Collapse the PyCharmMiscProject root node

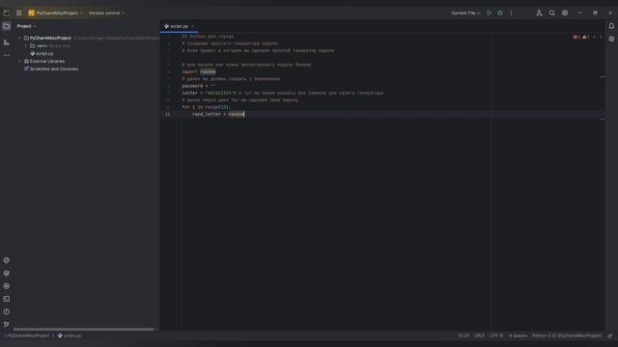click(19, 39)
